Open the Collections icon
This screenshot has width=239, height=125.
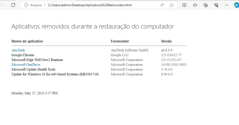(x=206, y=5)
